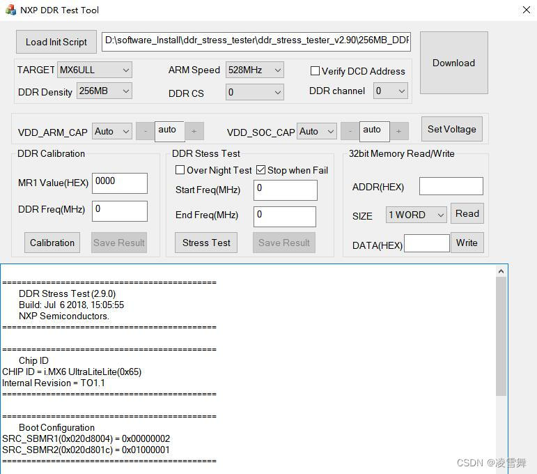537x474 pixels.
Task: Close the NXP DDR Test Tool window
Action: coord(527,10)
